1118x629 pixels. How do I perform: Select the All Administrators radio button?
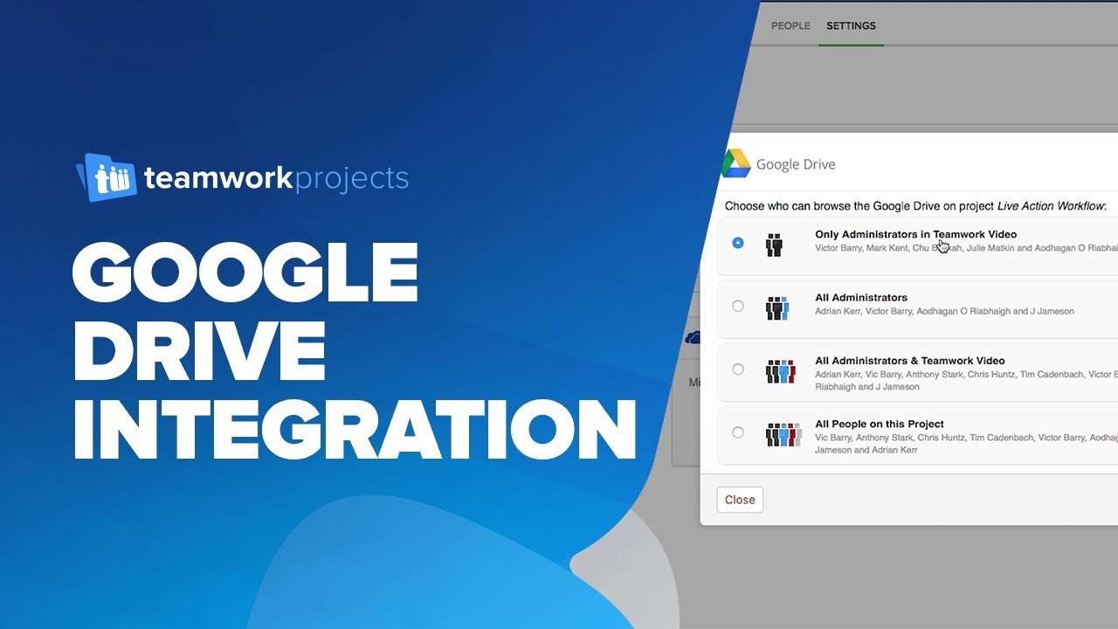[x=738, y=306]
